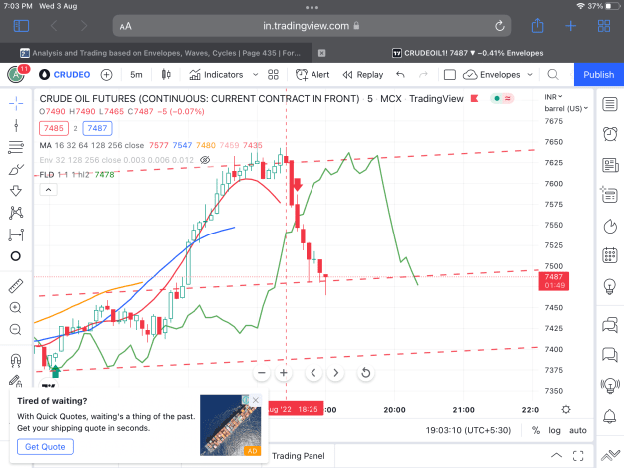This screenshot has height=468, width=624.
Task: Toggle lock drawing mode pencil
Action: pos(16,381)
